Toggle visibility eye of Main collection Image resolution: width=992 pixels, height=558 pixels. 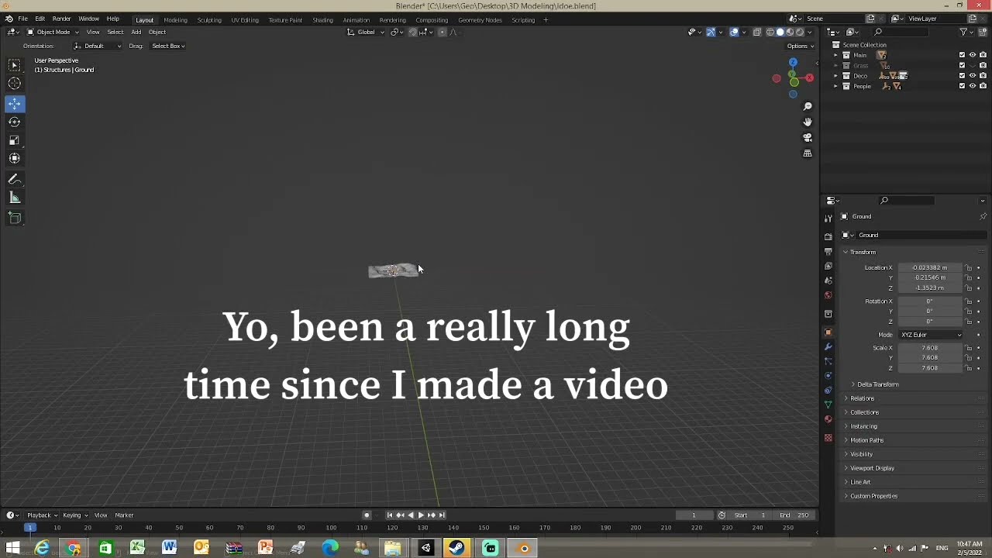tap(973, 55)
